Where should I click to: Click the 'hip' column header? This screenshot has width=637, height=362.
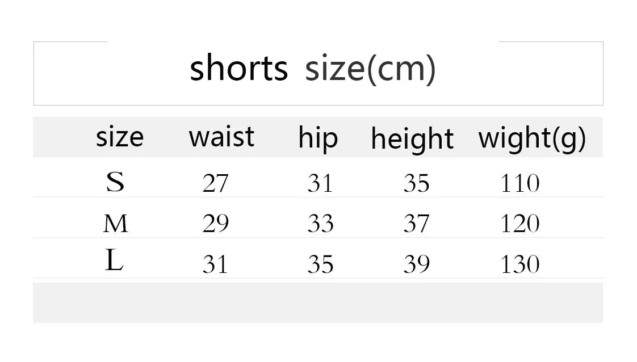tap(318, 138)
